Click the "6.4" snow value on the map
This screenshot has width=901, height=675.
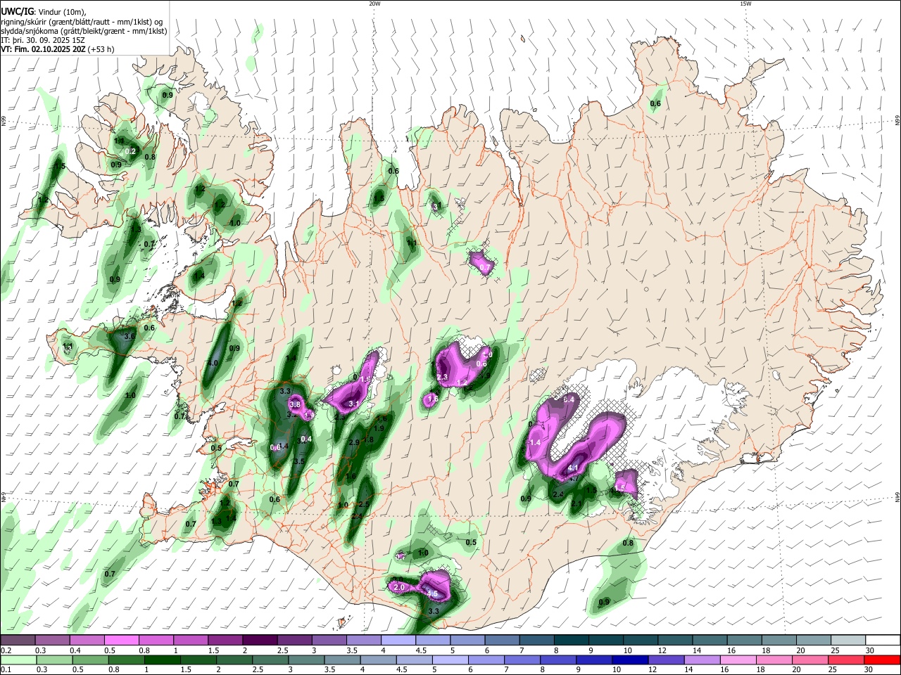[570, 399]
